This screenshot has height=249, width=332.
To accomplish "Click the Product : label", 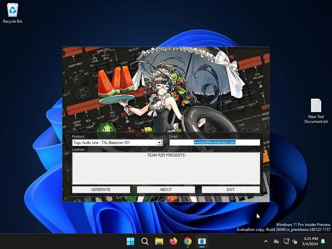I will (x=79, y=136).
